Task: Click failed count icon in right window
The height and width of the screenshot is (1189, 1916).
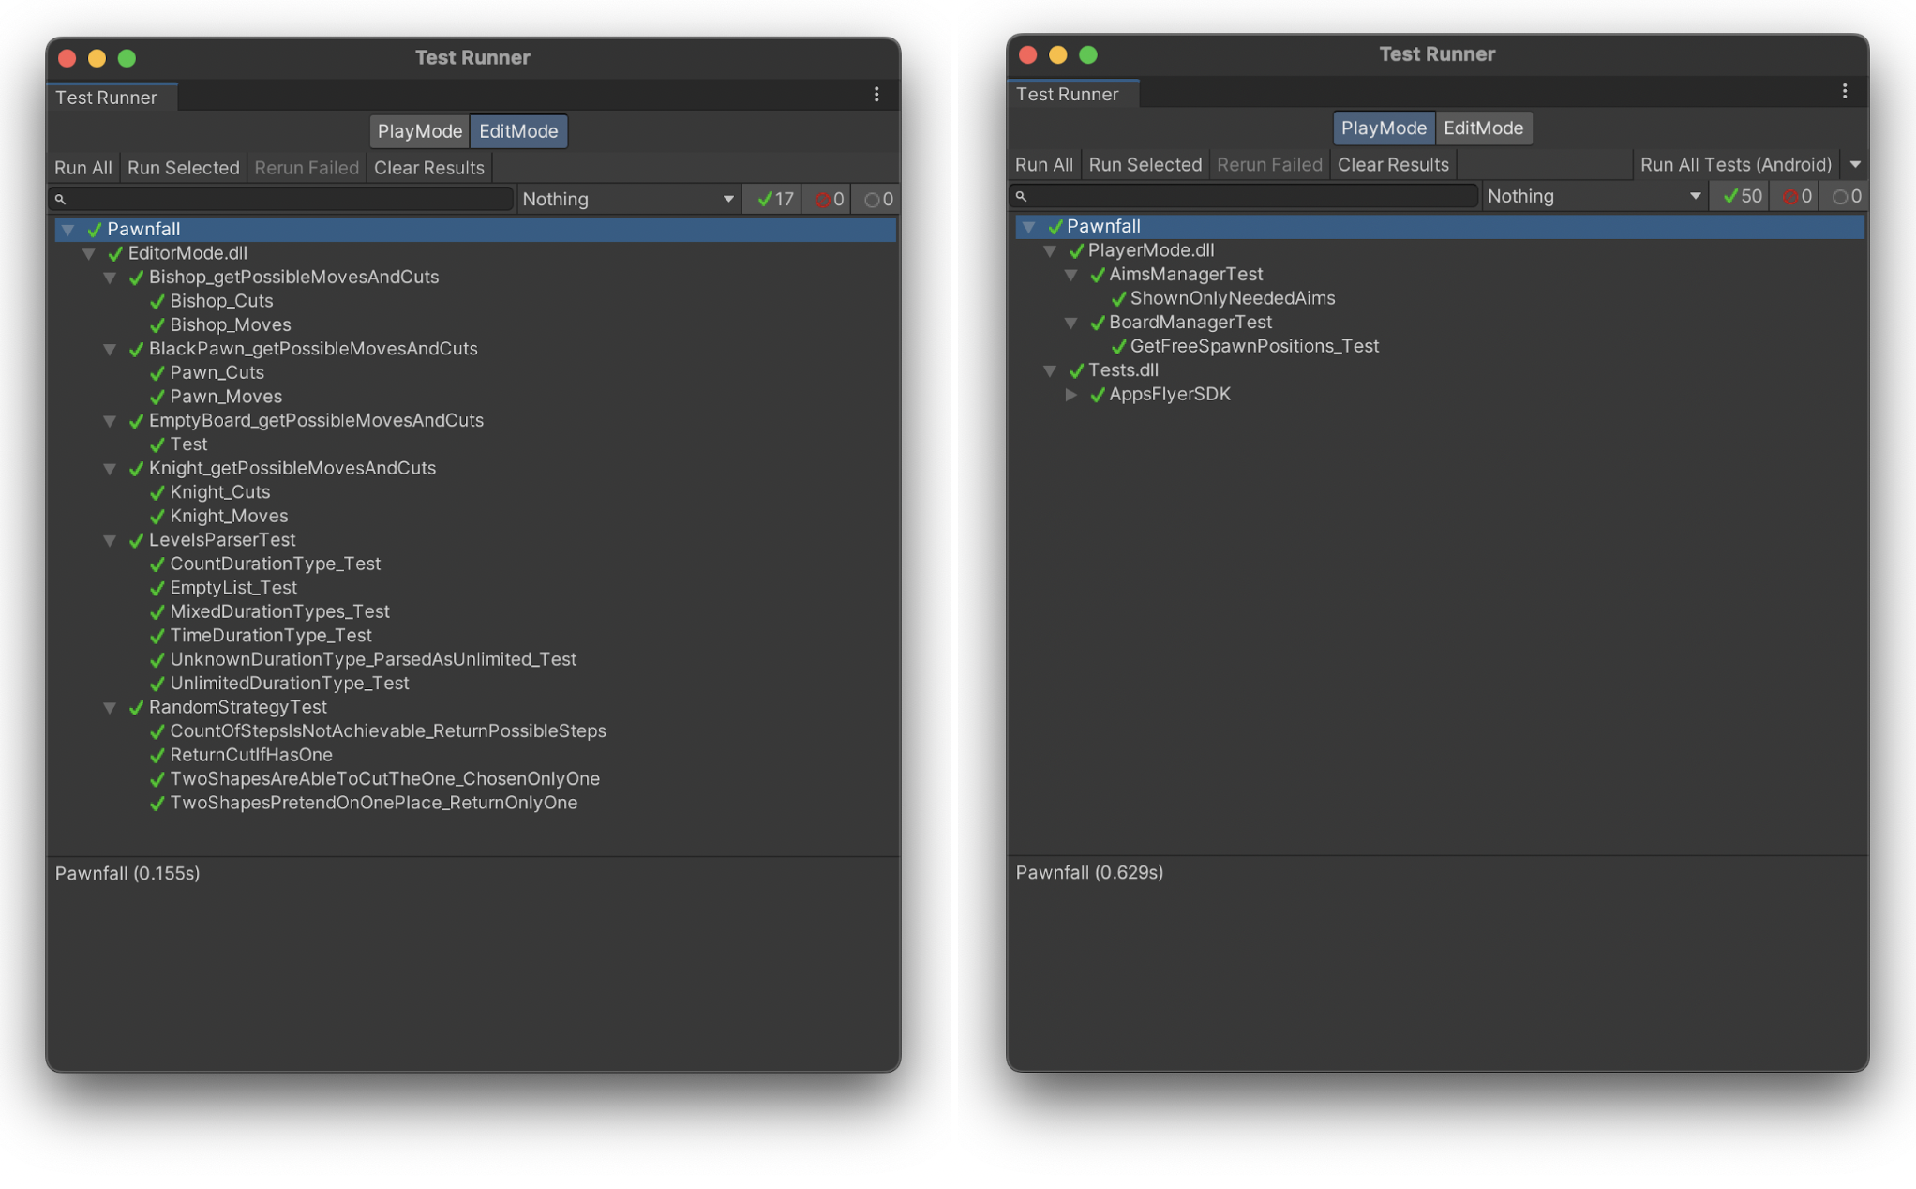Action: coord(1789,196)
